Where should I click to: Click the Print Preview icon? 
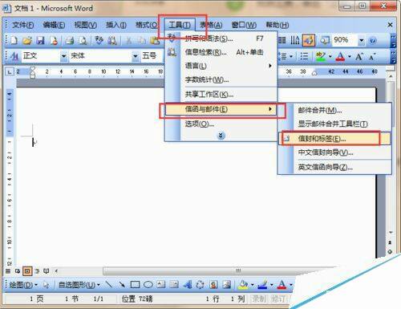83,40
